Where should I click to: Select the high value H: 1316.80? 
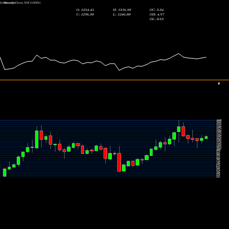[122, 10]
